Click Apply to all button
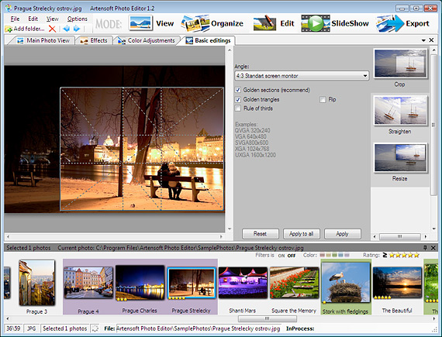Image resolution: width=442 pixels, height=337 pixels. coord(302,234)
